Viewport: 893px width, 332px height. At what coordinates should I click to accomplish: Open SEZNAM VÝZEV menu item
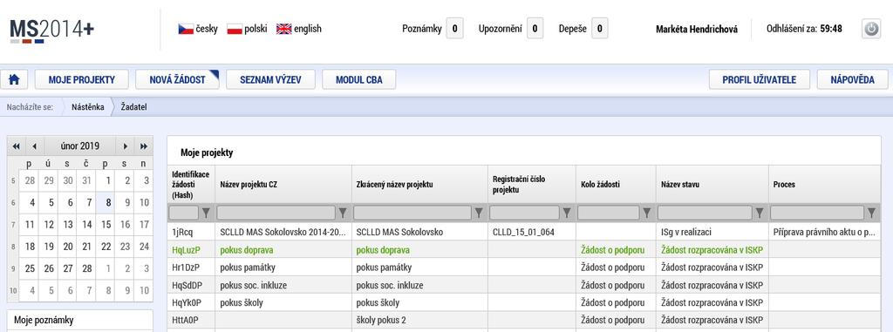(x=270, y=79)
